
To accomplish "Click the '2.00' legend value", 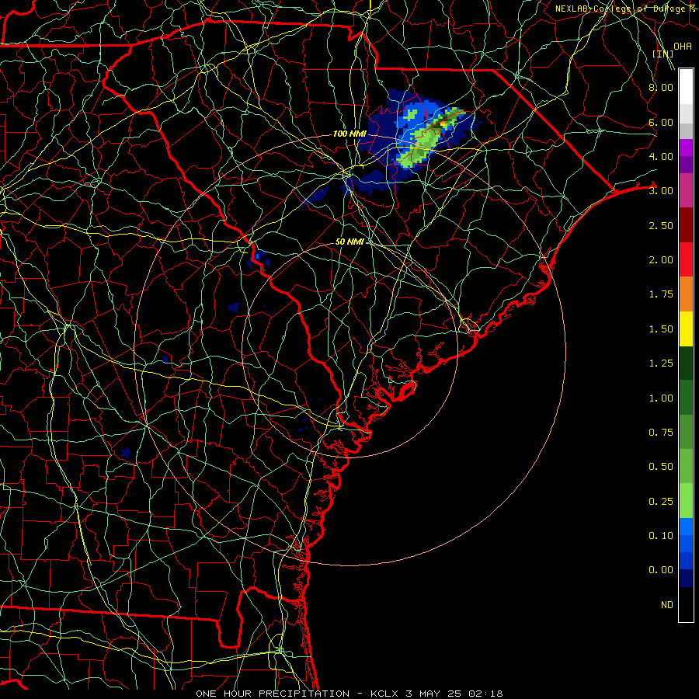I will 661,260.
